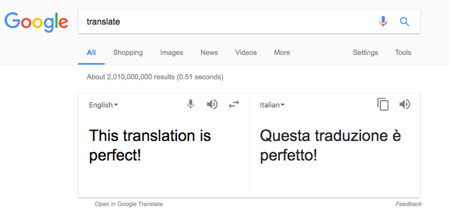This screenshot has width=449, height=216.
Task: Switch to the Shopping tab
Action: 128,52
